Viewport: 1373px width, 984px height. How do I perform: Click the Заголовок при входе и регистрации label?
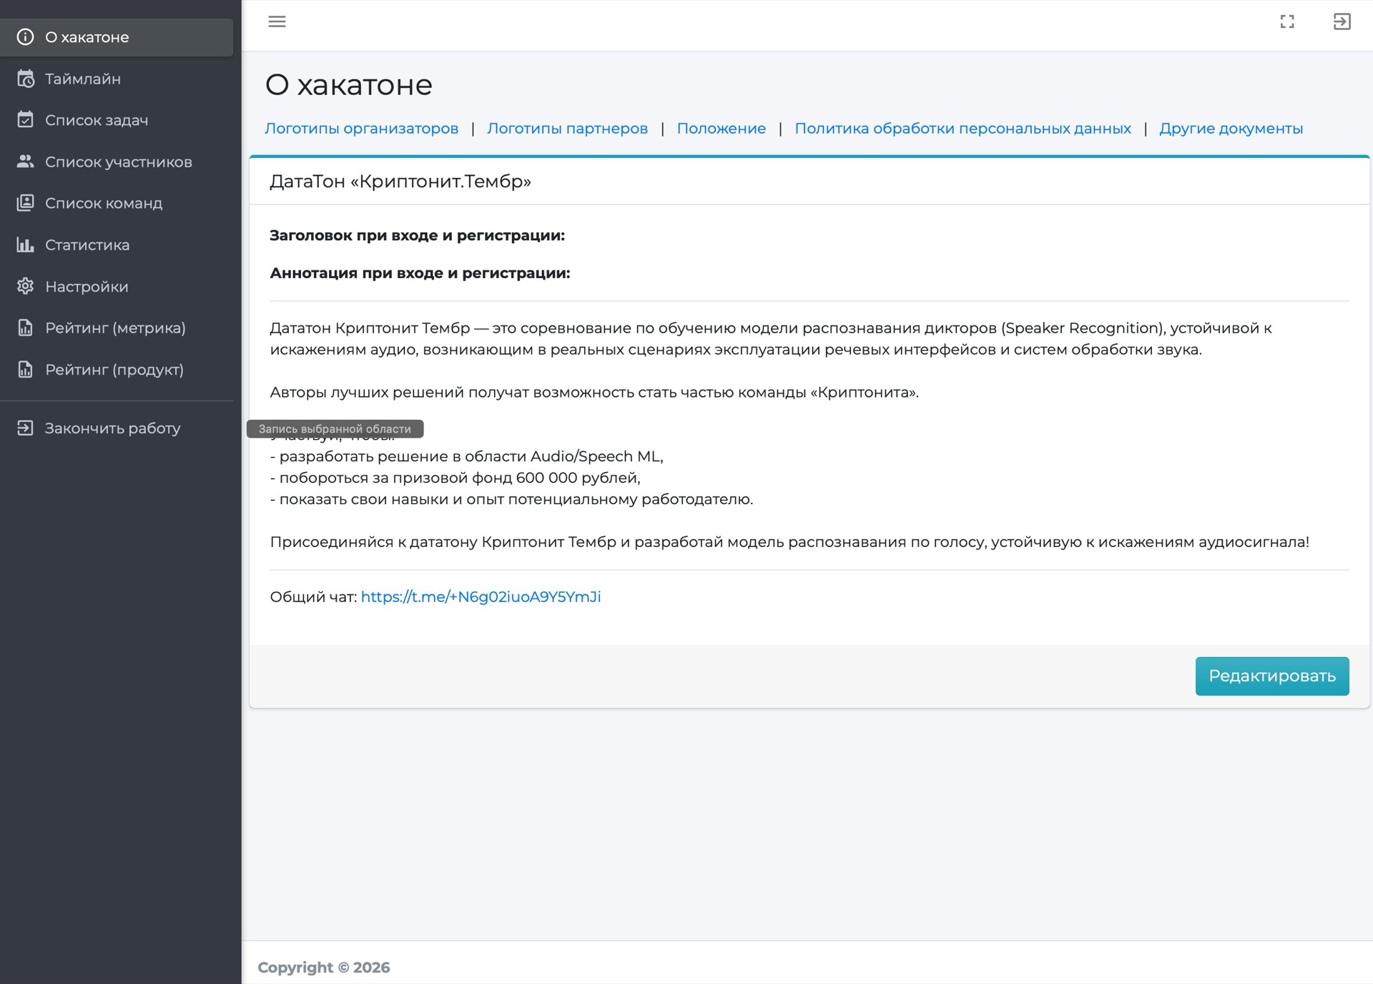417,235
